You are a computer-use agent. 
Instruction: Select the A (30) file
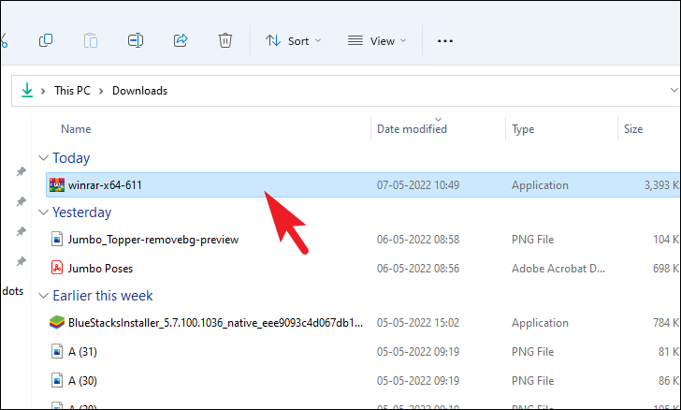[82, 380]
